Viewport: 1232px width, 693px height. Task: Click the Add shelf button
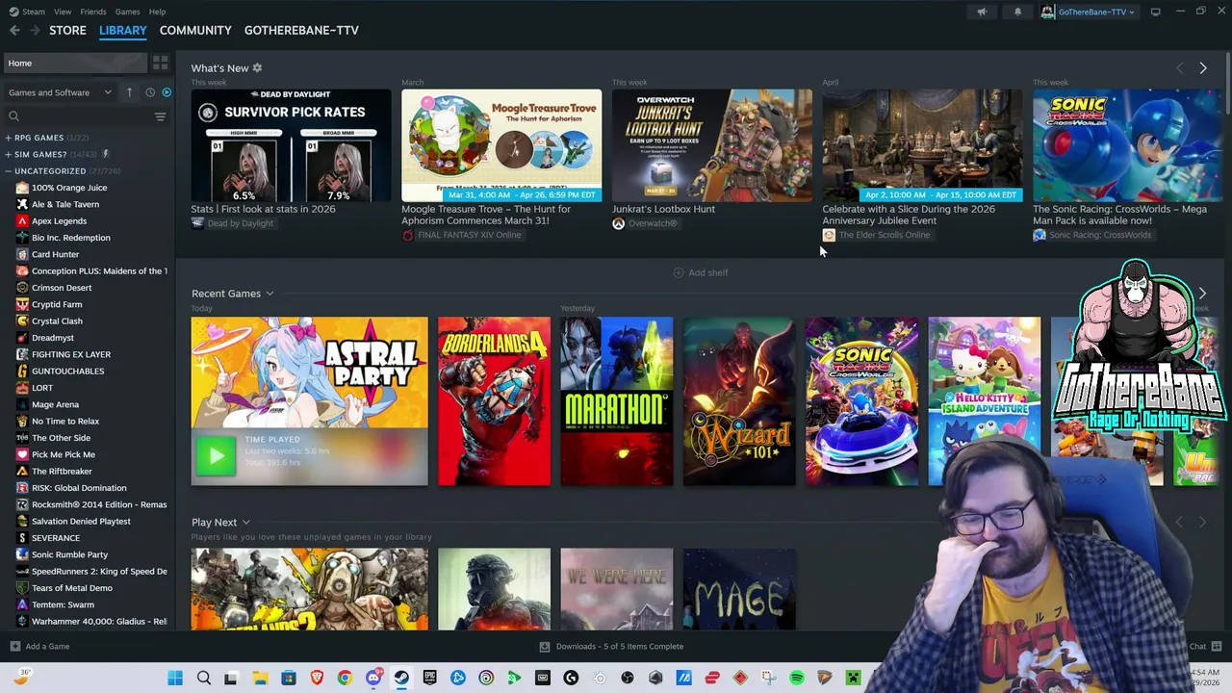coord(700,272)
